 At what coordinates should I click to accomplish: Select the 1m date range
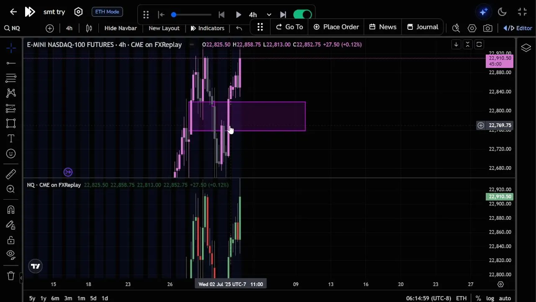81,298
